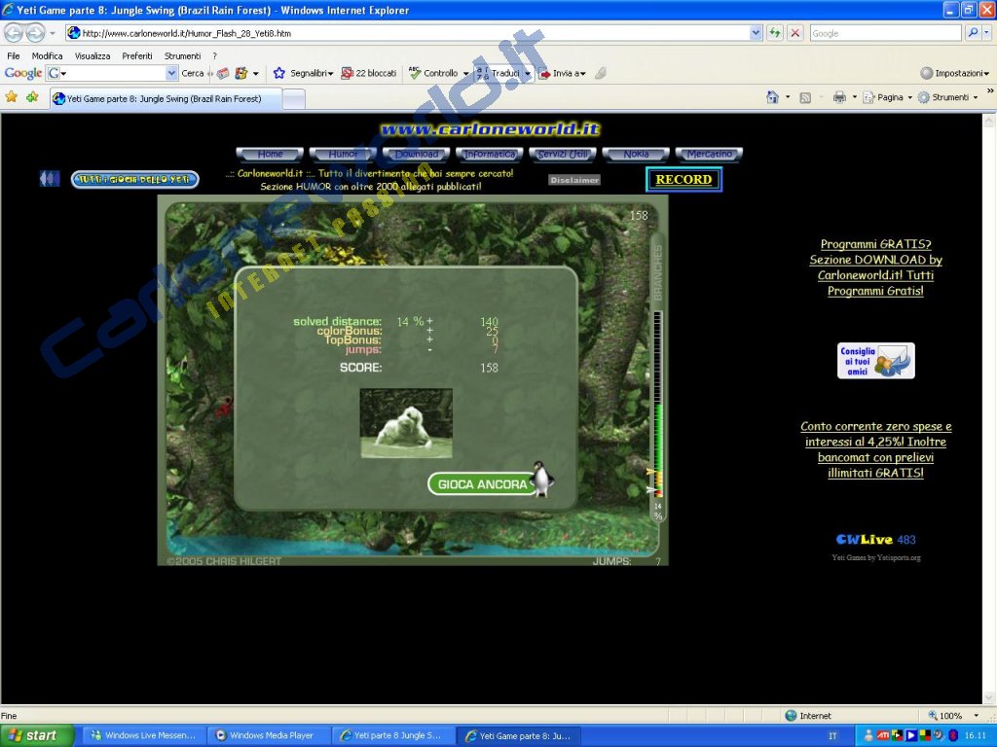Open the Home button dropdown arrow

click(x=788, y=98)
